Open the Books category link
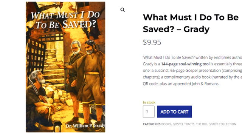This screenshot has width=242, height=136. point(166,124)
